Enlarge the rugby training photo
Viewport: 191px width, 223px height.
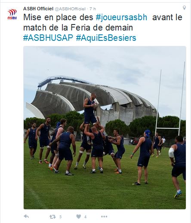pyautogui.click(x=105, y=128)
